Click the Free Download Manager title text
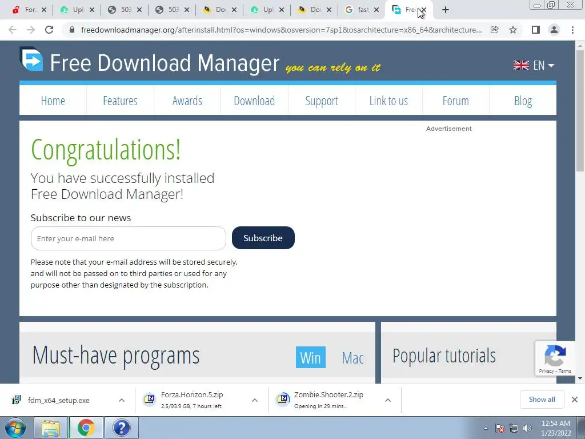Image resolution: width=585 pixels, height=439 pixels. pyautogui.click(x=165, y=63)
